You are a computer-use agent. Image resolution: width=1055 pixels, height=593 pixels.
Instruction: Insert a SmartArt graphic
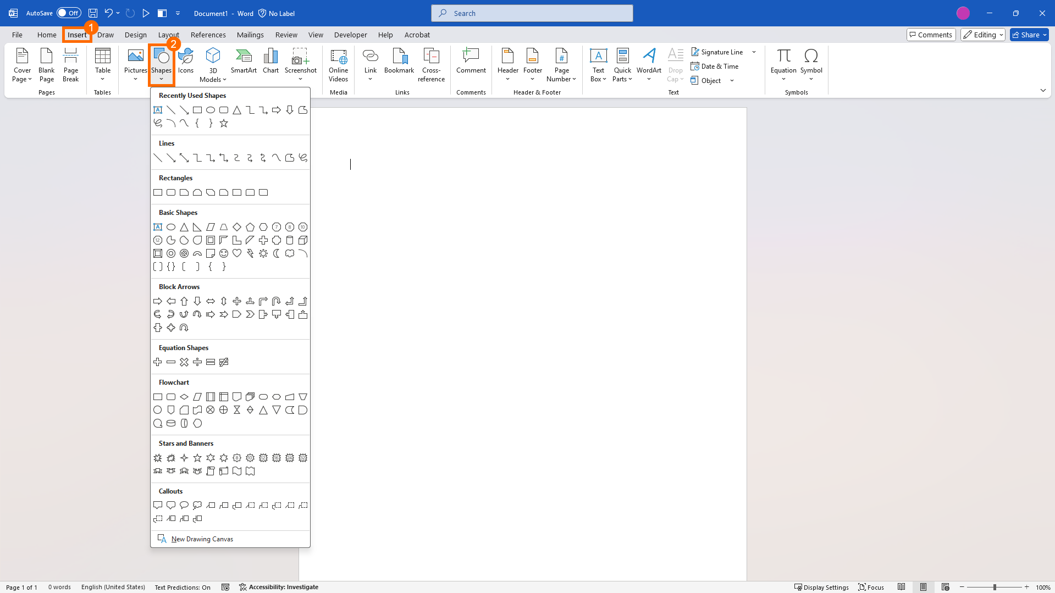pos(244,61)
